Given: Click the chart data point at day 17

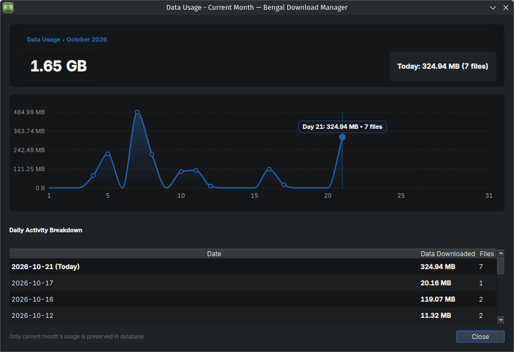Looking at the screenshot, I should click(x=284, y=185).
